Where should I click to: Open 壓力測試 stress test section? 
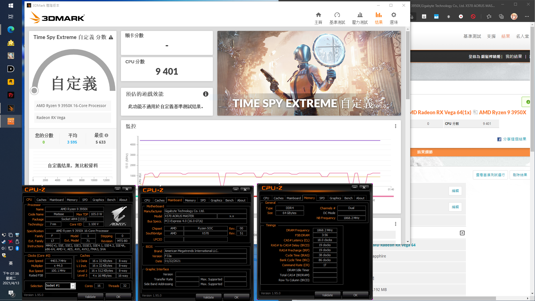tap(360, 18)
